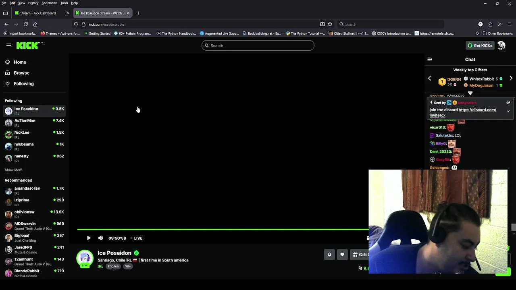Open the History menu

[x=33, y=3]
